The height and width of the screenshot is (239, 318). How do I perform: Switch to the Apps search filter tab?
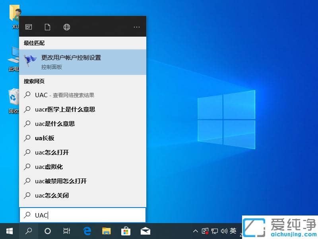(x=28, y=27)
